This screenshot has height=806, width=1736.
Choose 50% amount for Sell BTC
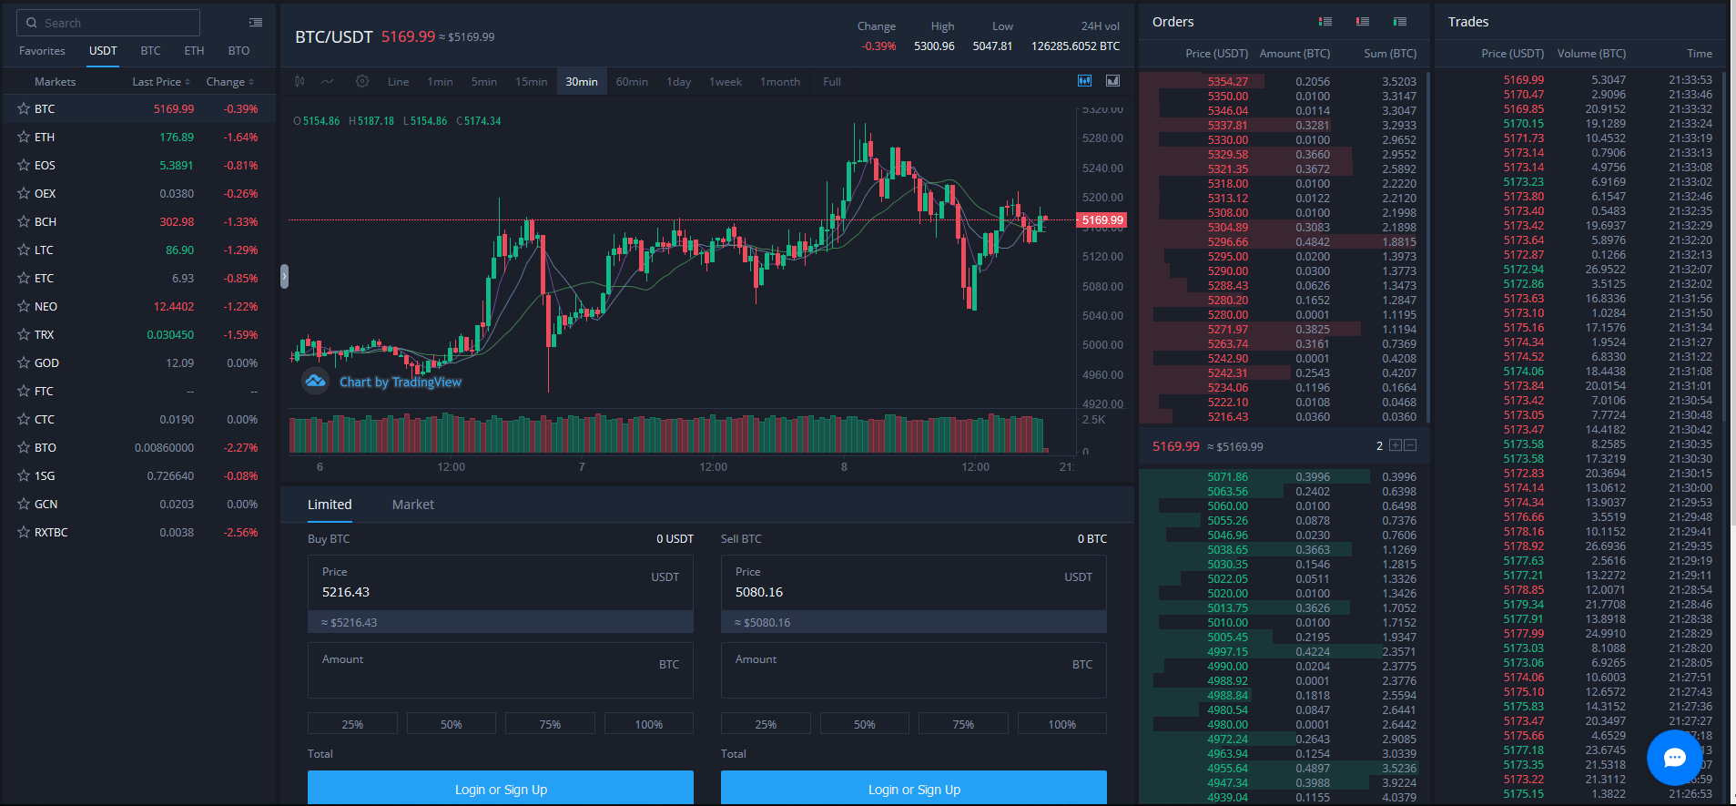[x=864, y=724]
